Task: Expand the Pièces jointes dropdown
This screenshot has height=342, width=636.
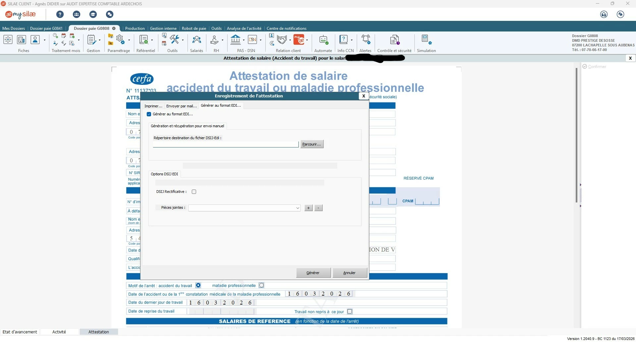Action: coord(297,208)
